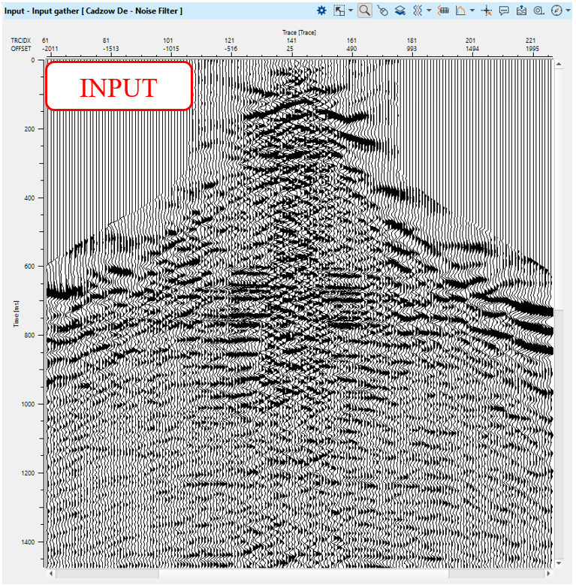Image resolution: width=576 pixels, height=585 pixels.
Task: Open the layers overlay icon
Action: pyautogui.click(x=400, y=11)
